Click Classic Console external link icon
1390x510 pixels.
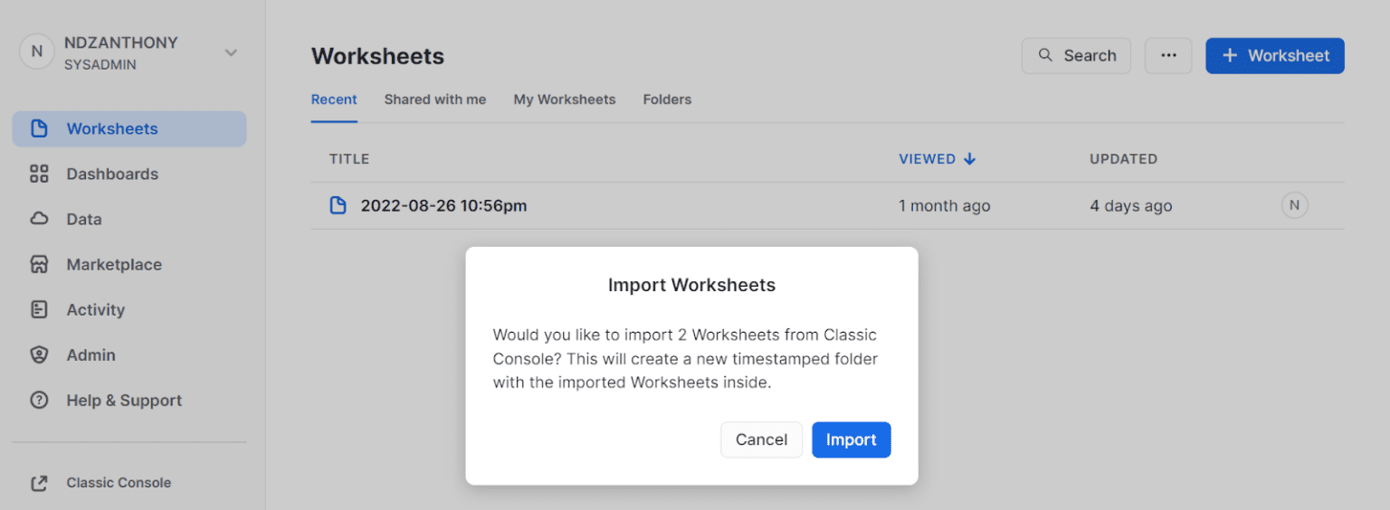[39, 483]
